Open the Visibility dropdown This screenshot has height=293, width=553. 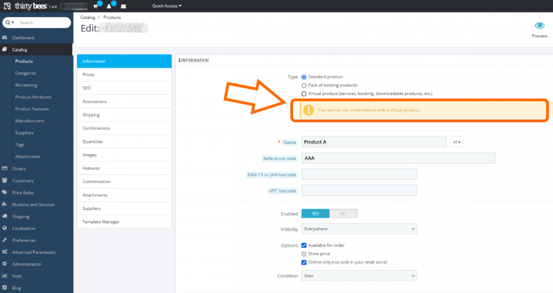[359, 229]
